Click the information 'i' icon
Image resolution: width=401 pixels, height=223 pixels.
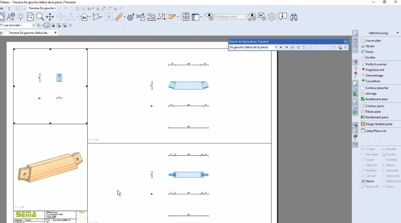pyautogui.click(x=282, y=17)
